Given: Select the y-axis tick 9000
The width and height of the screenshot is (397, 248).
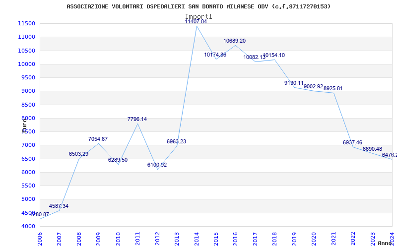Looking at the screenshot, I should point(28,91).
